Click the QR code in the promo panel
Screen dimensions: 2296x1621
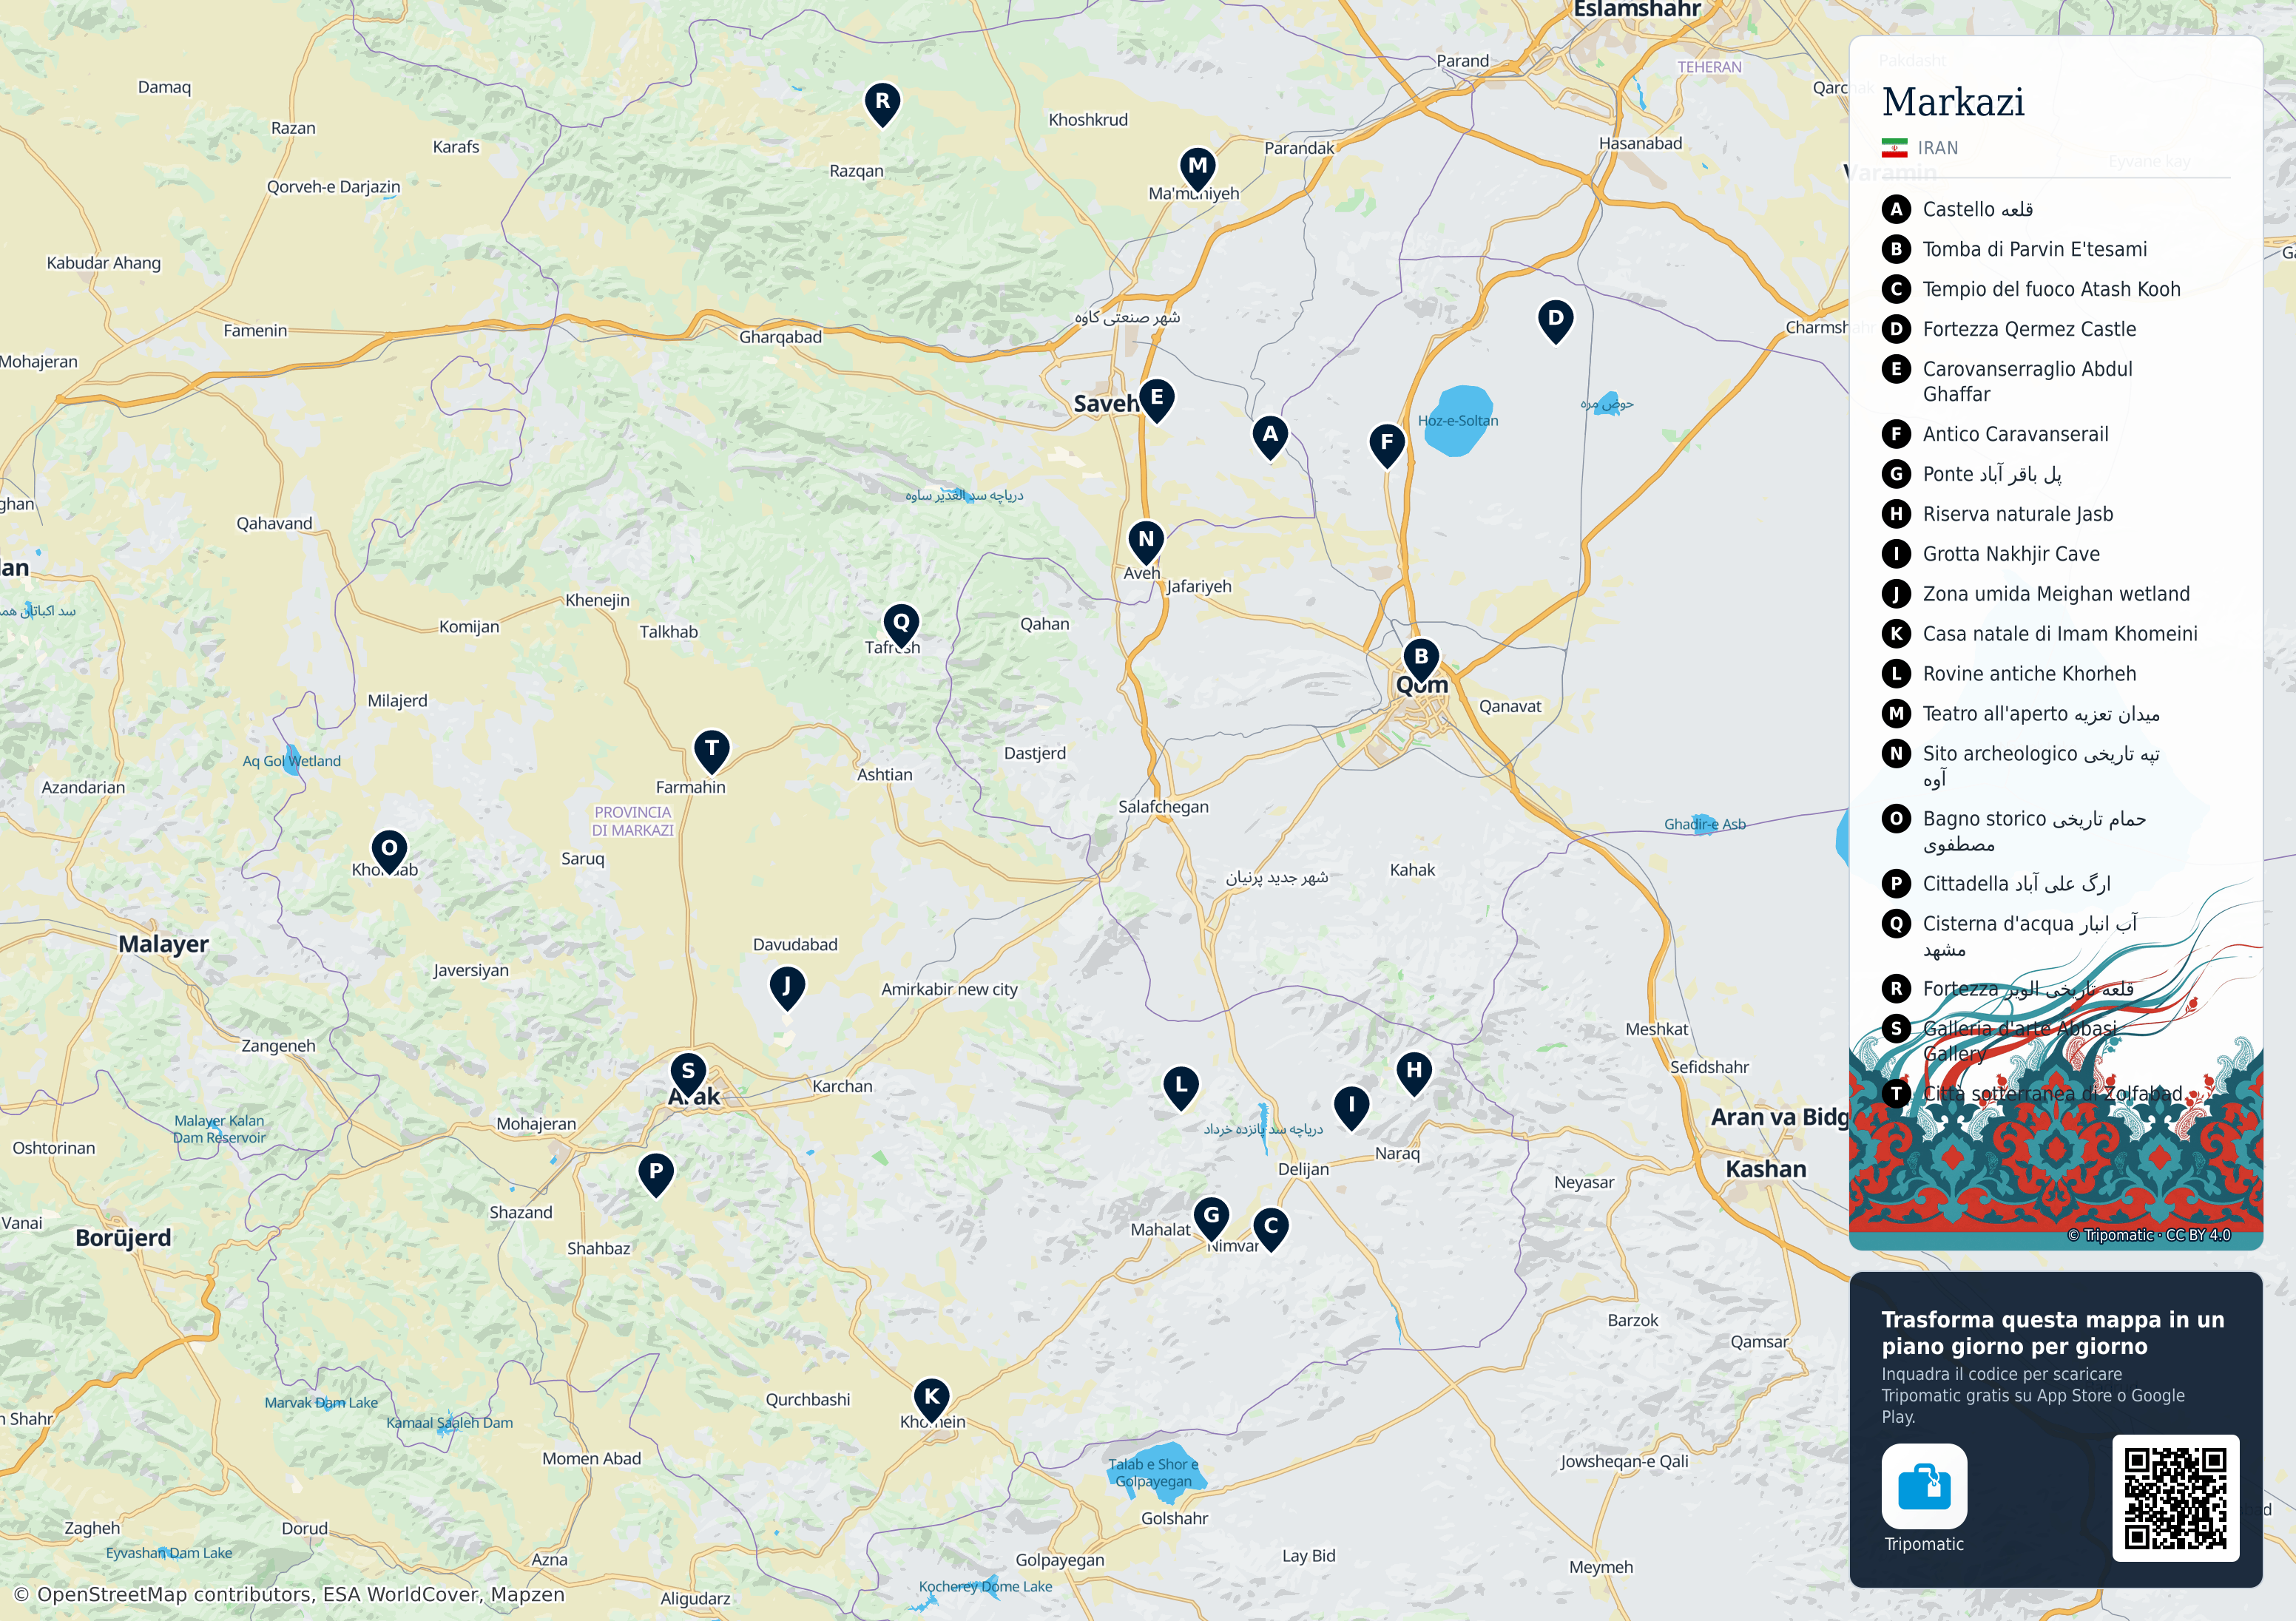pyautogui.click(x=2175, y=1498)
